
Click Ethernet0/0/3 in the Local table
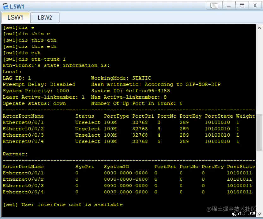(23, 135)
